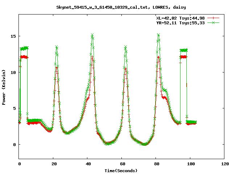
Task: Click the green peak near 62 seconds
Action: coord(126,47)
